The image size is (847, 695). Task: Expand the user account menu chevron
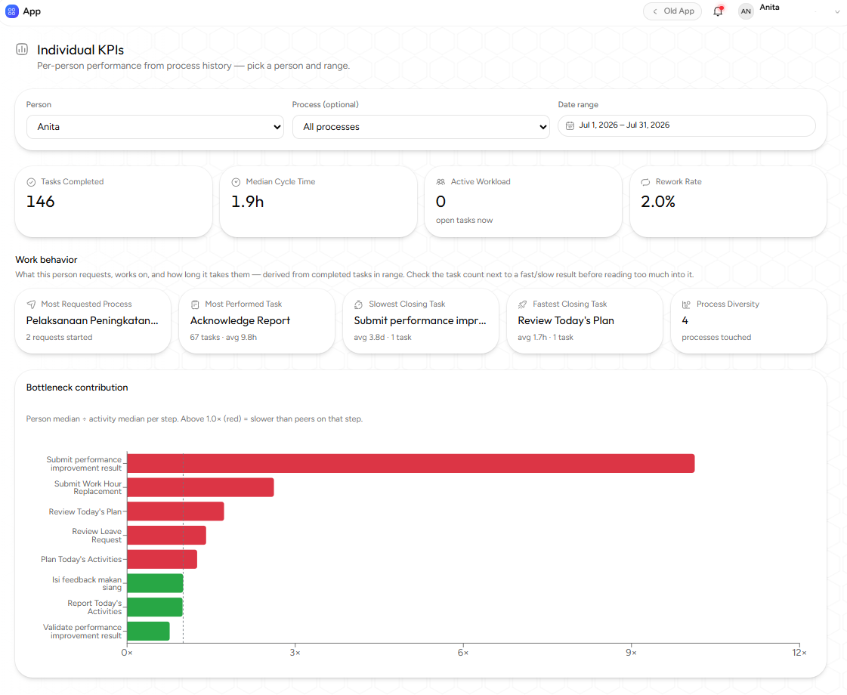[837, 12]
